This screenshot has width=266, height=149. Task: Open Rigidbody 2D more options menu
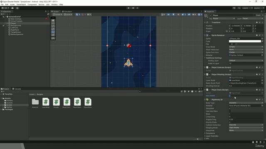coord(262,99)
